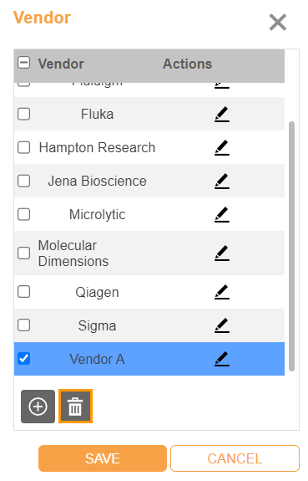This screenshot has height=481, width=308.
Task: Edit the Fluka vendor entry
Action: (x=222, y=114)
